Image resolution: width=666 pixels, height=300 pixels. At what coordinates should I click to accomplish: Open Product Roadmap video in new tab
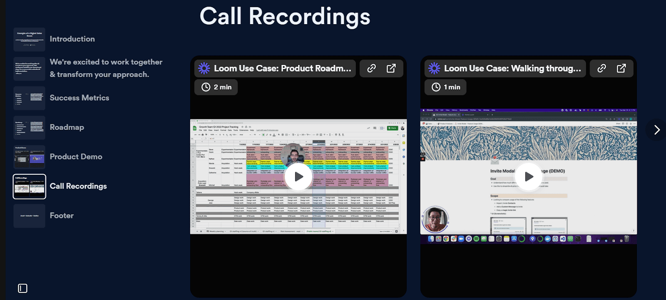tap(391, 68)
